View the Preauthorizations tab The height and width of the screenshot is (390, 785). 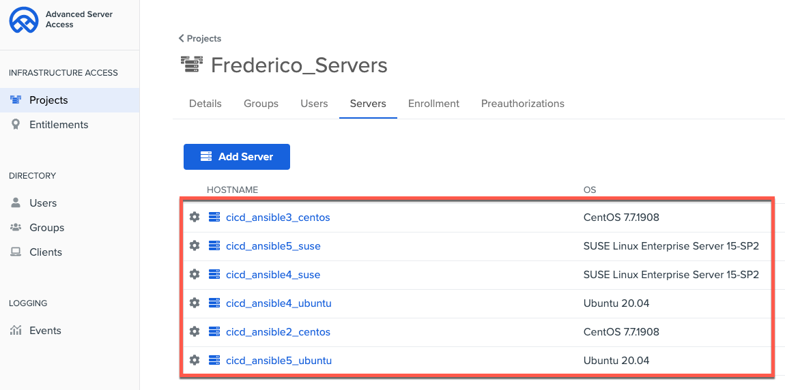[x=522, y=104]
